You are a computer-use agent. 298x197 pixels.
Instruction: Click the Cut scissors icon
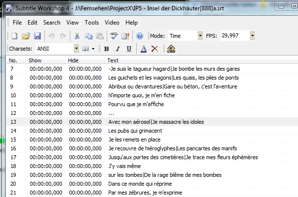click(77, 36)
